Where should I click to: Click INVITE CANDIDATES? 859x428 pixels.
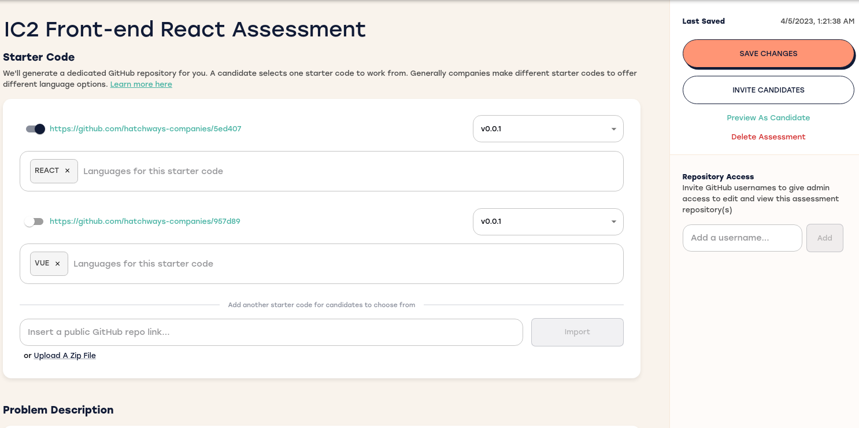click(x=768, y=90)
